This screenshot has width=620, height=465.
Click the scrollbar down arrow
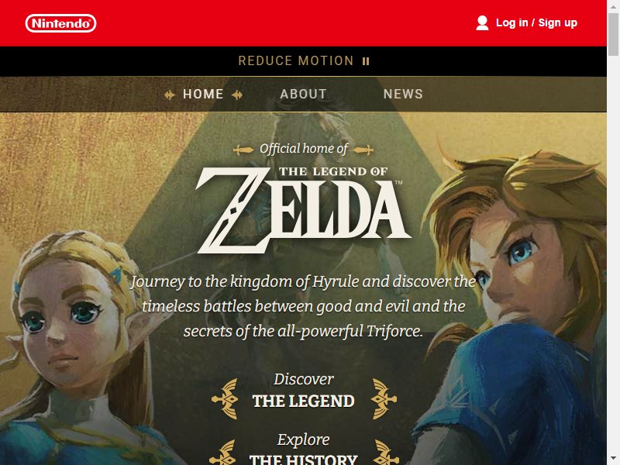pyautogui.click(x=613, y=459)
